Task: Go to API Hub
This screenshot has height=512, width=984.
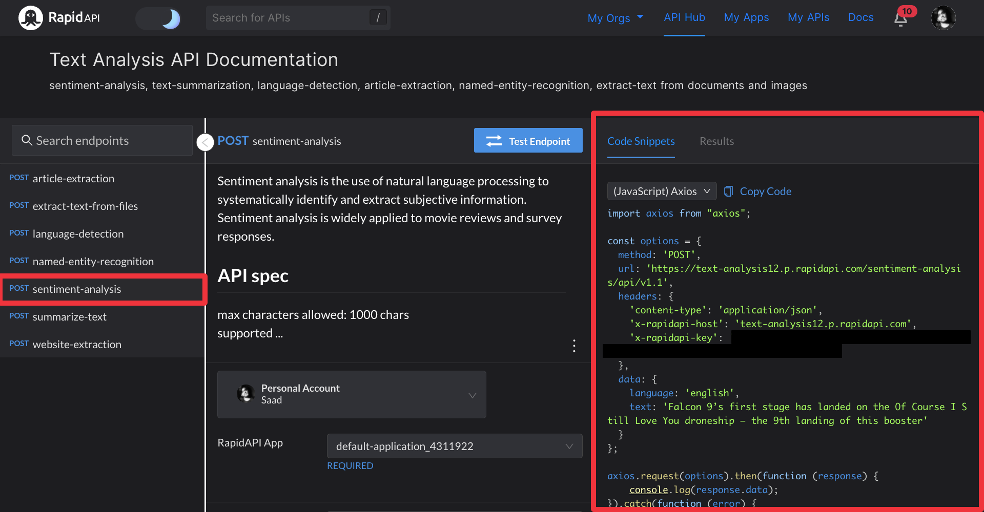Action: (x=684, y=17)
